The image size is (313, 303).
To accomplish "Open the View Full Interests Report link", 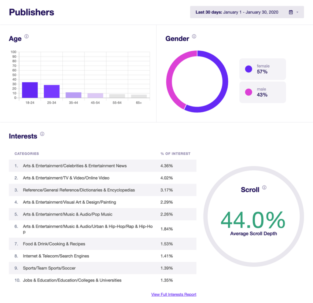I will coord(174,294).
